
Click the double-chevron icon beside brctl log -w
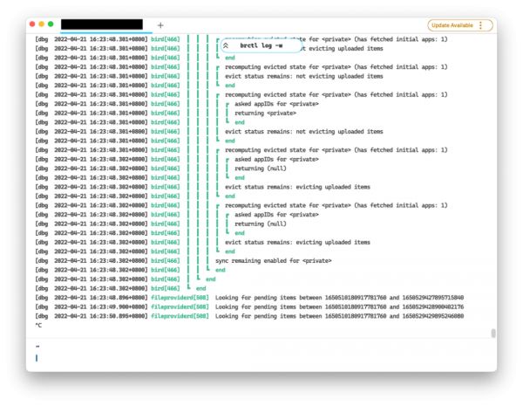pyautogui.click(x=226, y=46)
